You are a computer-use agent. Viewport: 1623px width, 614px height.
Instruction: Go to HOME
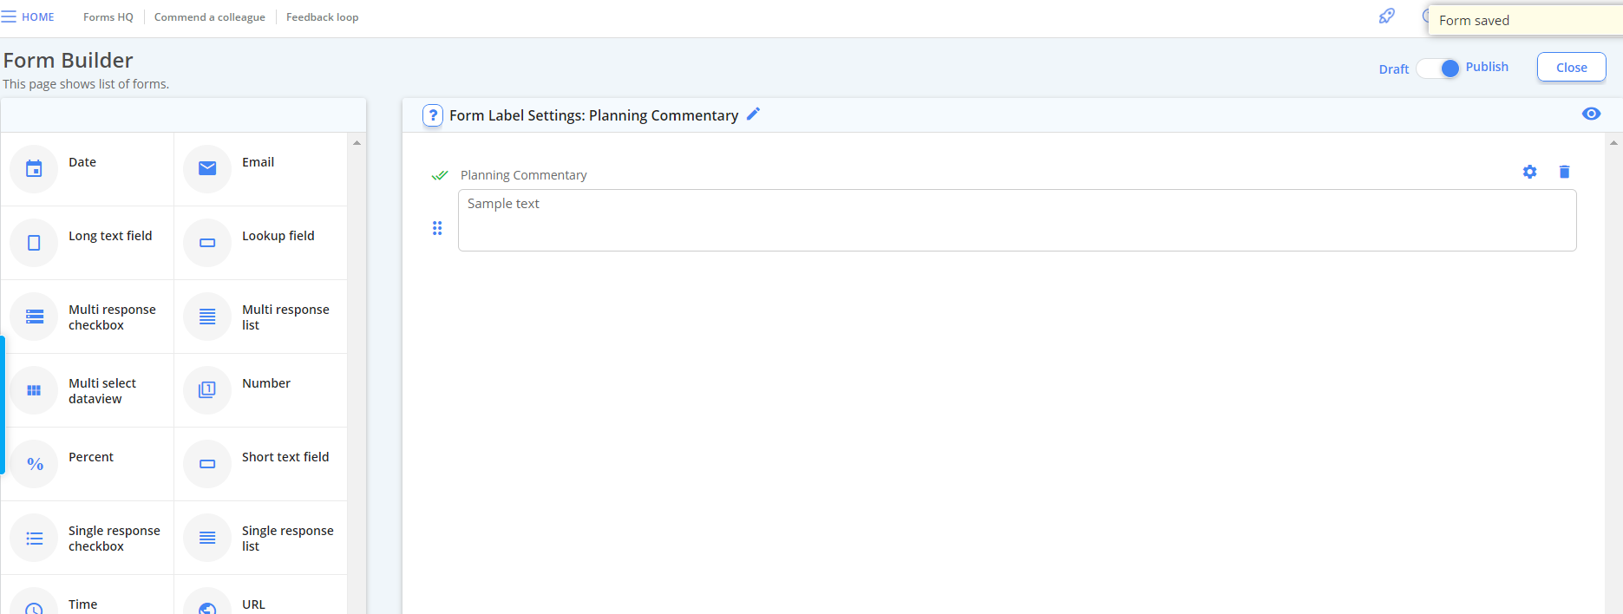(x=38, y=17)
